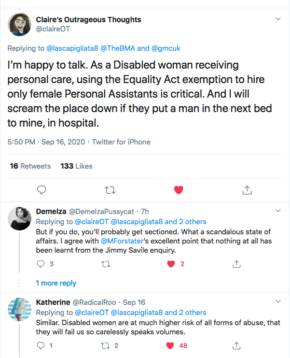Screen dimensions: 290x358
Task: Share Katherine's reply
Action: pyautogui.click(x=236, y=345)
